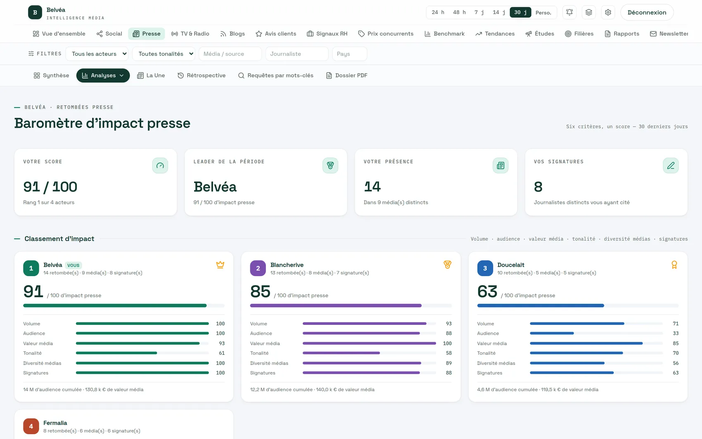This screenshot has width=702, height=439.
Task: Click rank badge 3 on Doucelait card
Action: click(x=485, y=268)
